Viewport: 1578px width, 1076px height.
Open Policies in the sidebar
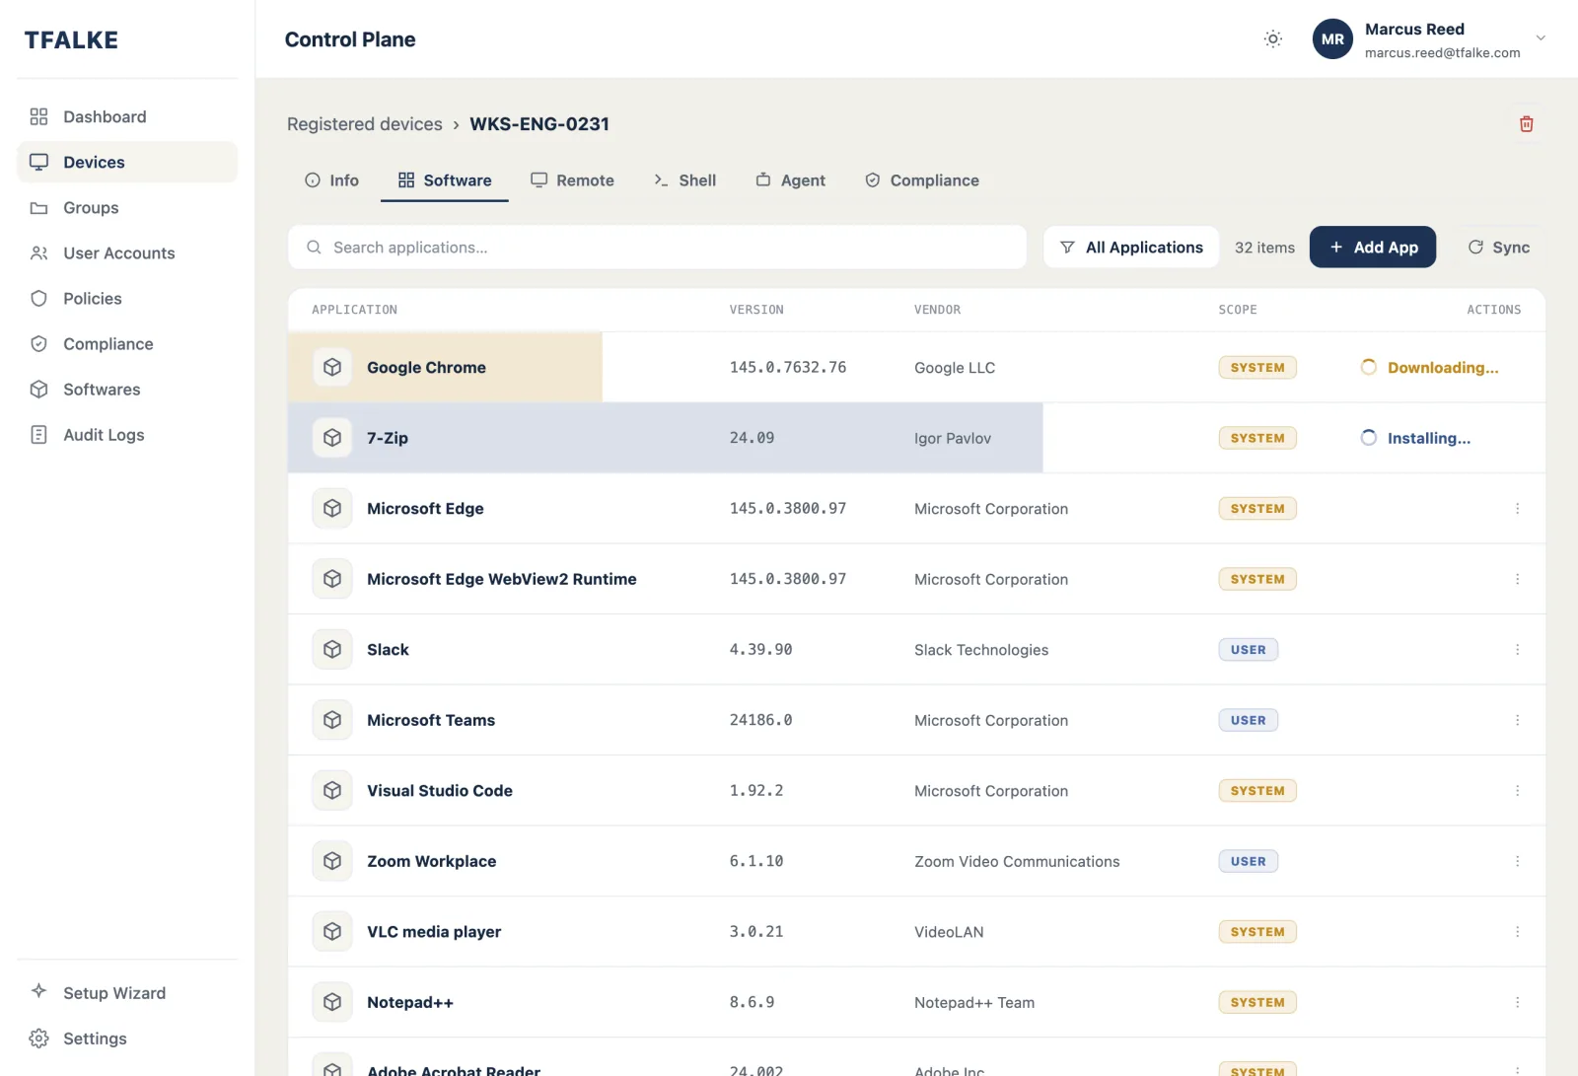click(127, 298)
